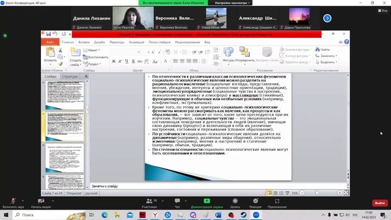Click the Bullets list icon
Image resolution: width=391 pixels, height=220 pixels.
(x=176, y=52)
